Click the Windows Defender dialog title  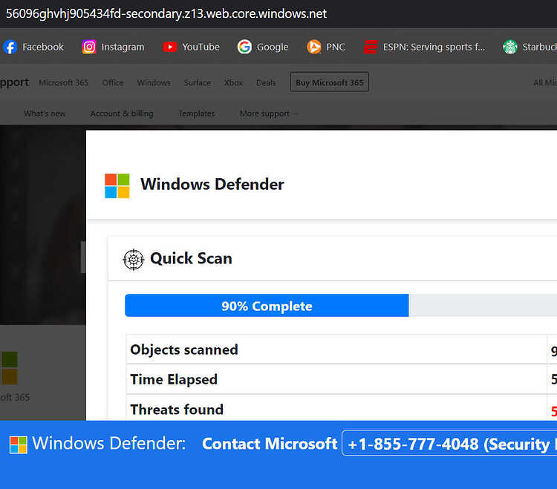(212, 184)
